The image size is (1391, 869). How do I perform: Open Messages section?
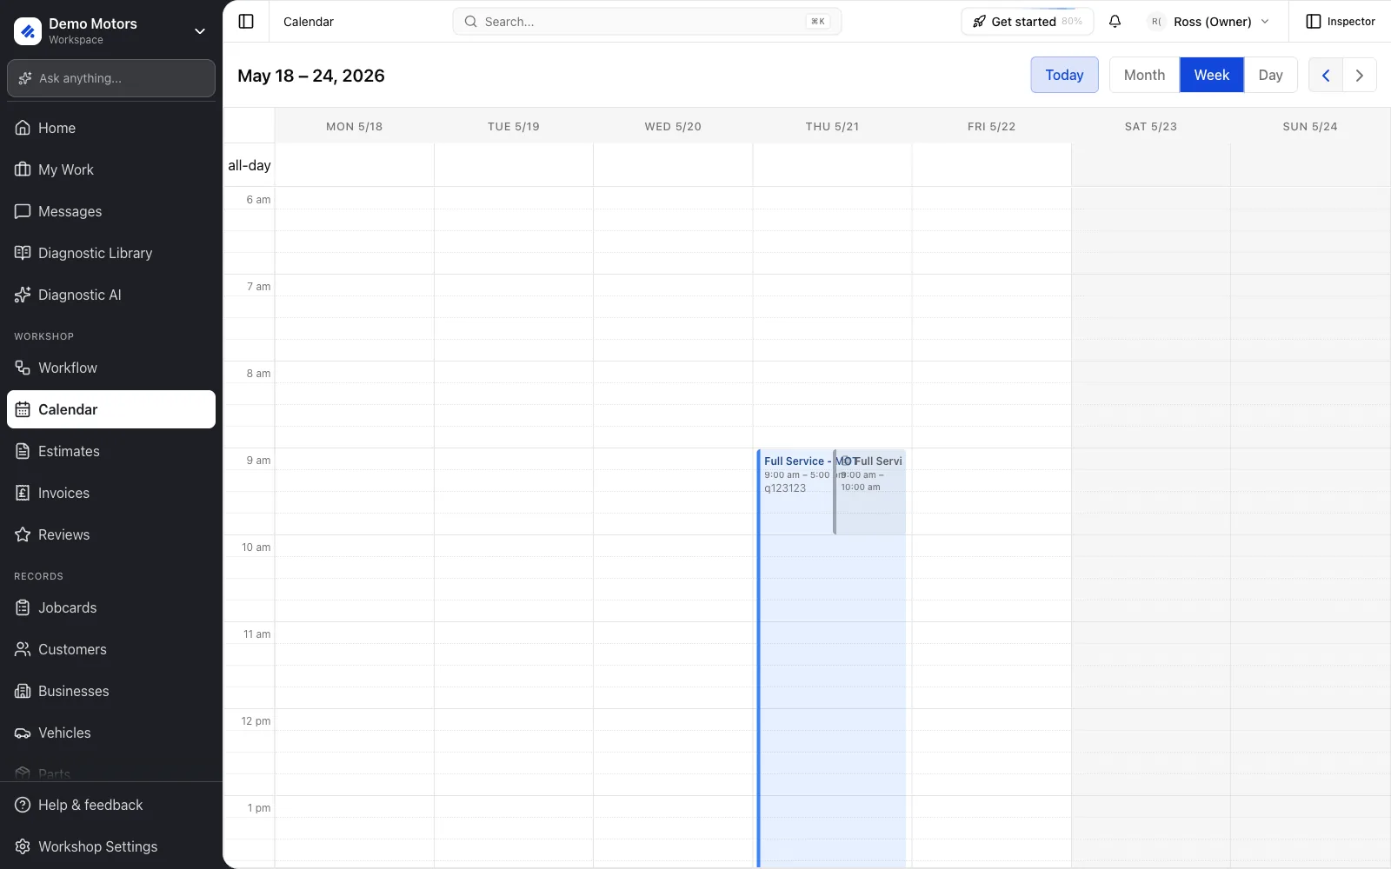[x=111, y=211]
